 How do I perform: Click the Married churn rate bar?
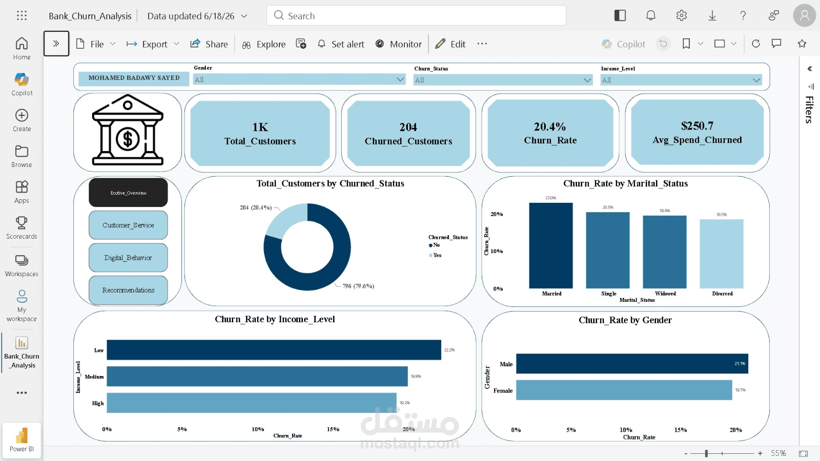551,245
